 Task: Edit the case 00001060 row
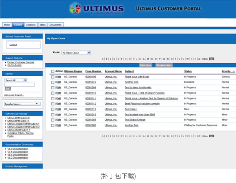pyautogui.click(x=59, y=125)
